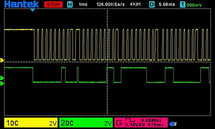Click the 5.56ms delay value

pos(167,4)
